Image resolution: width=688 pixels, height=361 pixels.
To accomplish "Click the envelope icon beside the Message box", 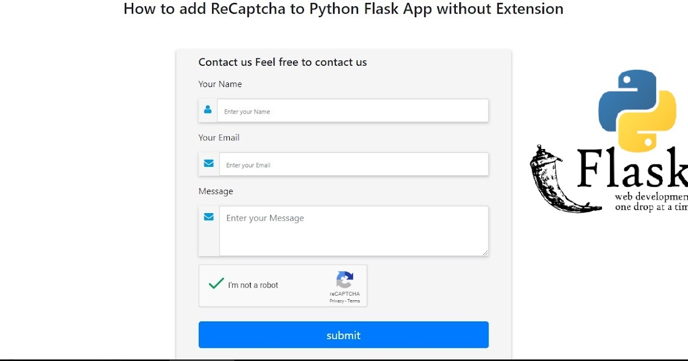I will click(x=208, y=217).
